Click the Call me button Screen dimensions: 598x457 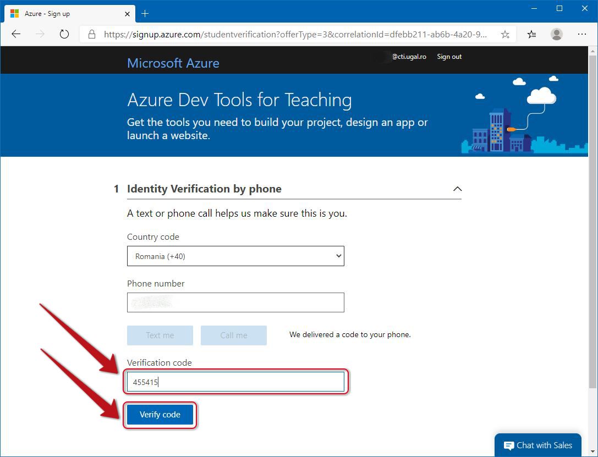tap(233, 335)
